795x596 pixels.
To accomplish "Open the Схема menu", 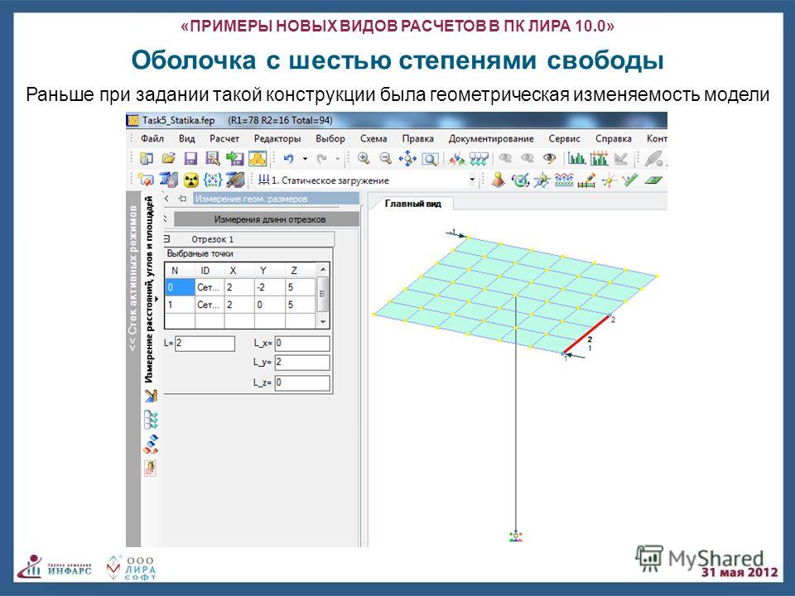I will click(x=373, y=138).
